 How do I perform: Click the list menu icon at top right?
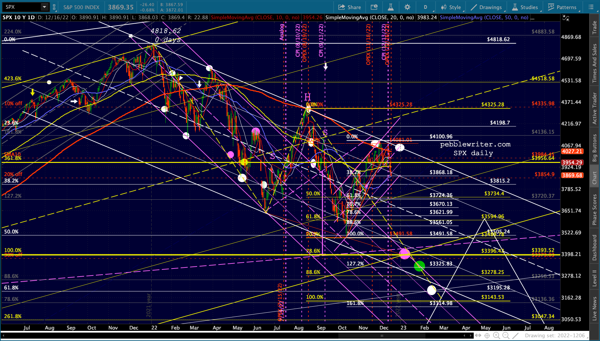[x=591, y=7]
